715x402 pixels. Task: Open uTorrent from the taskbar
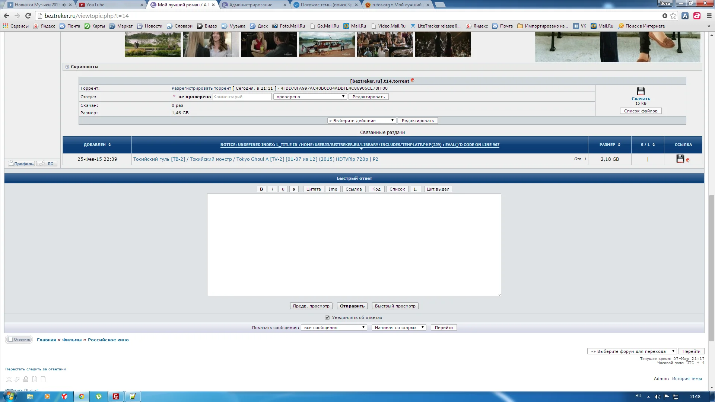point(99,396)
